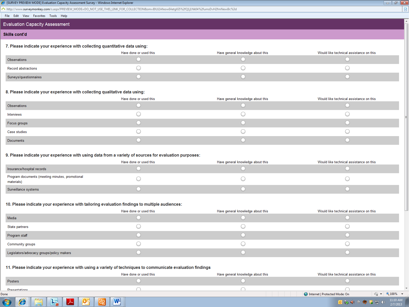Click the 100% zoom level button
Screen dimensions: 409x307
(x=392, y=294)
